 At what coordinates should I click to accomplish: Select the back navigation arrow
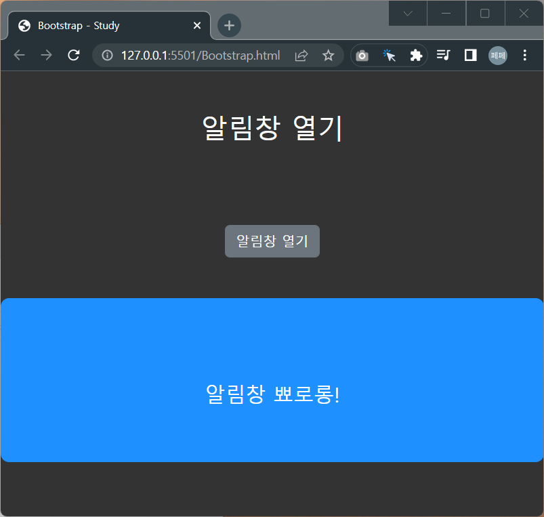click(x=19, y=55)
